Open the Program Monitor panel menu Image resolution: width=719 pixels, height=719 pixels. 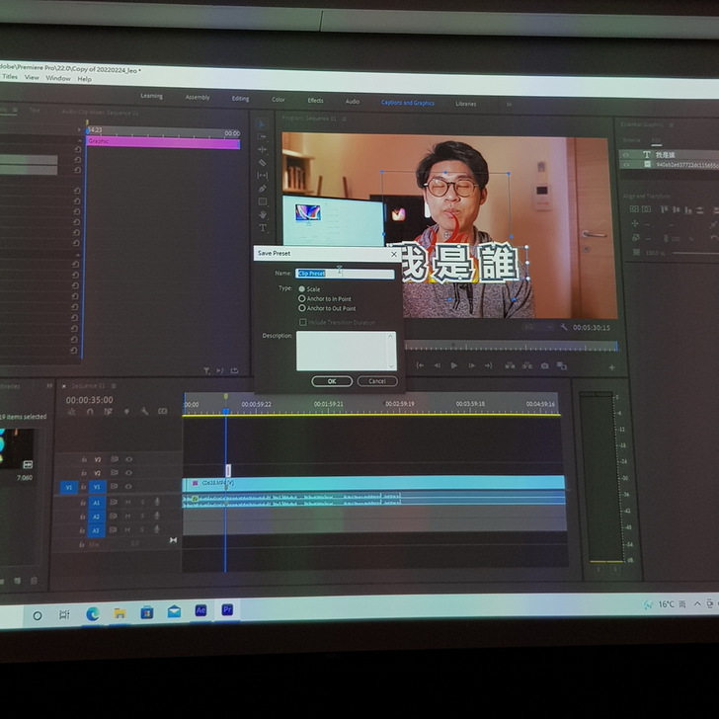tap(342, 118)
